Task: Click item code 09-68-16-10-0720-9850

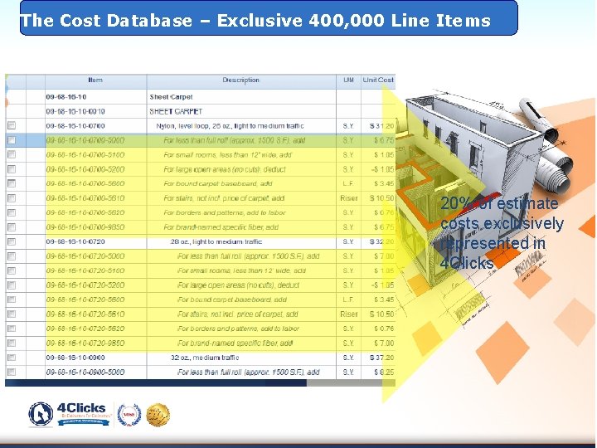Action: (85, 343)
